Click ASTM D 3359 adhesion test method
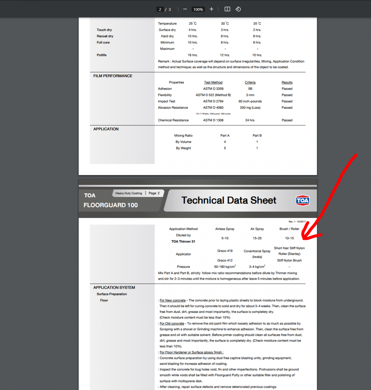 (213, 89)
